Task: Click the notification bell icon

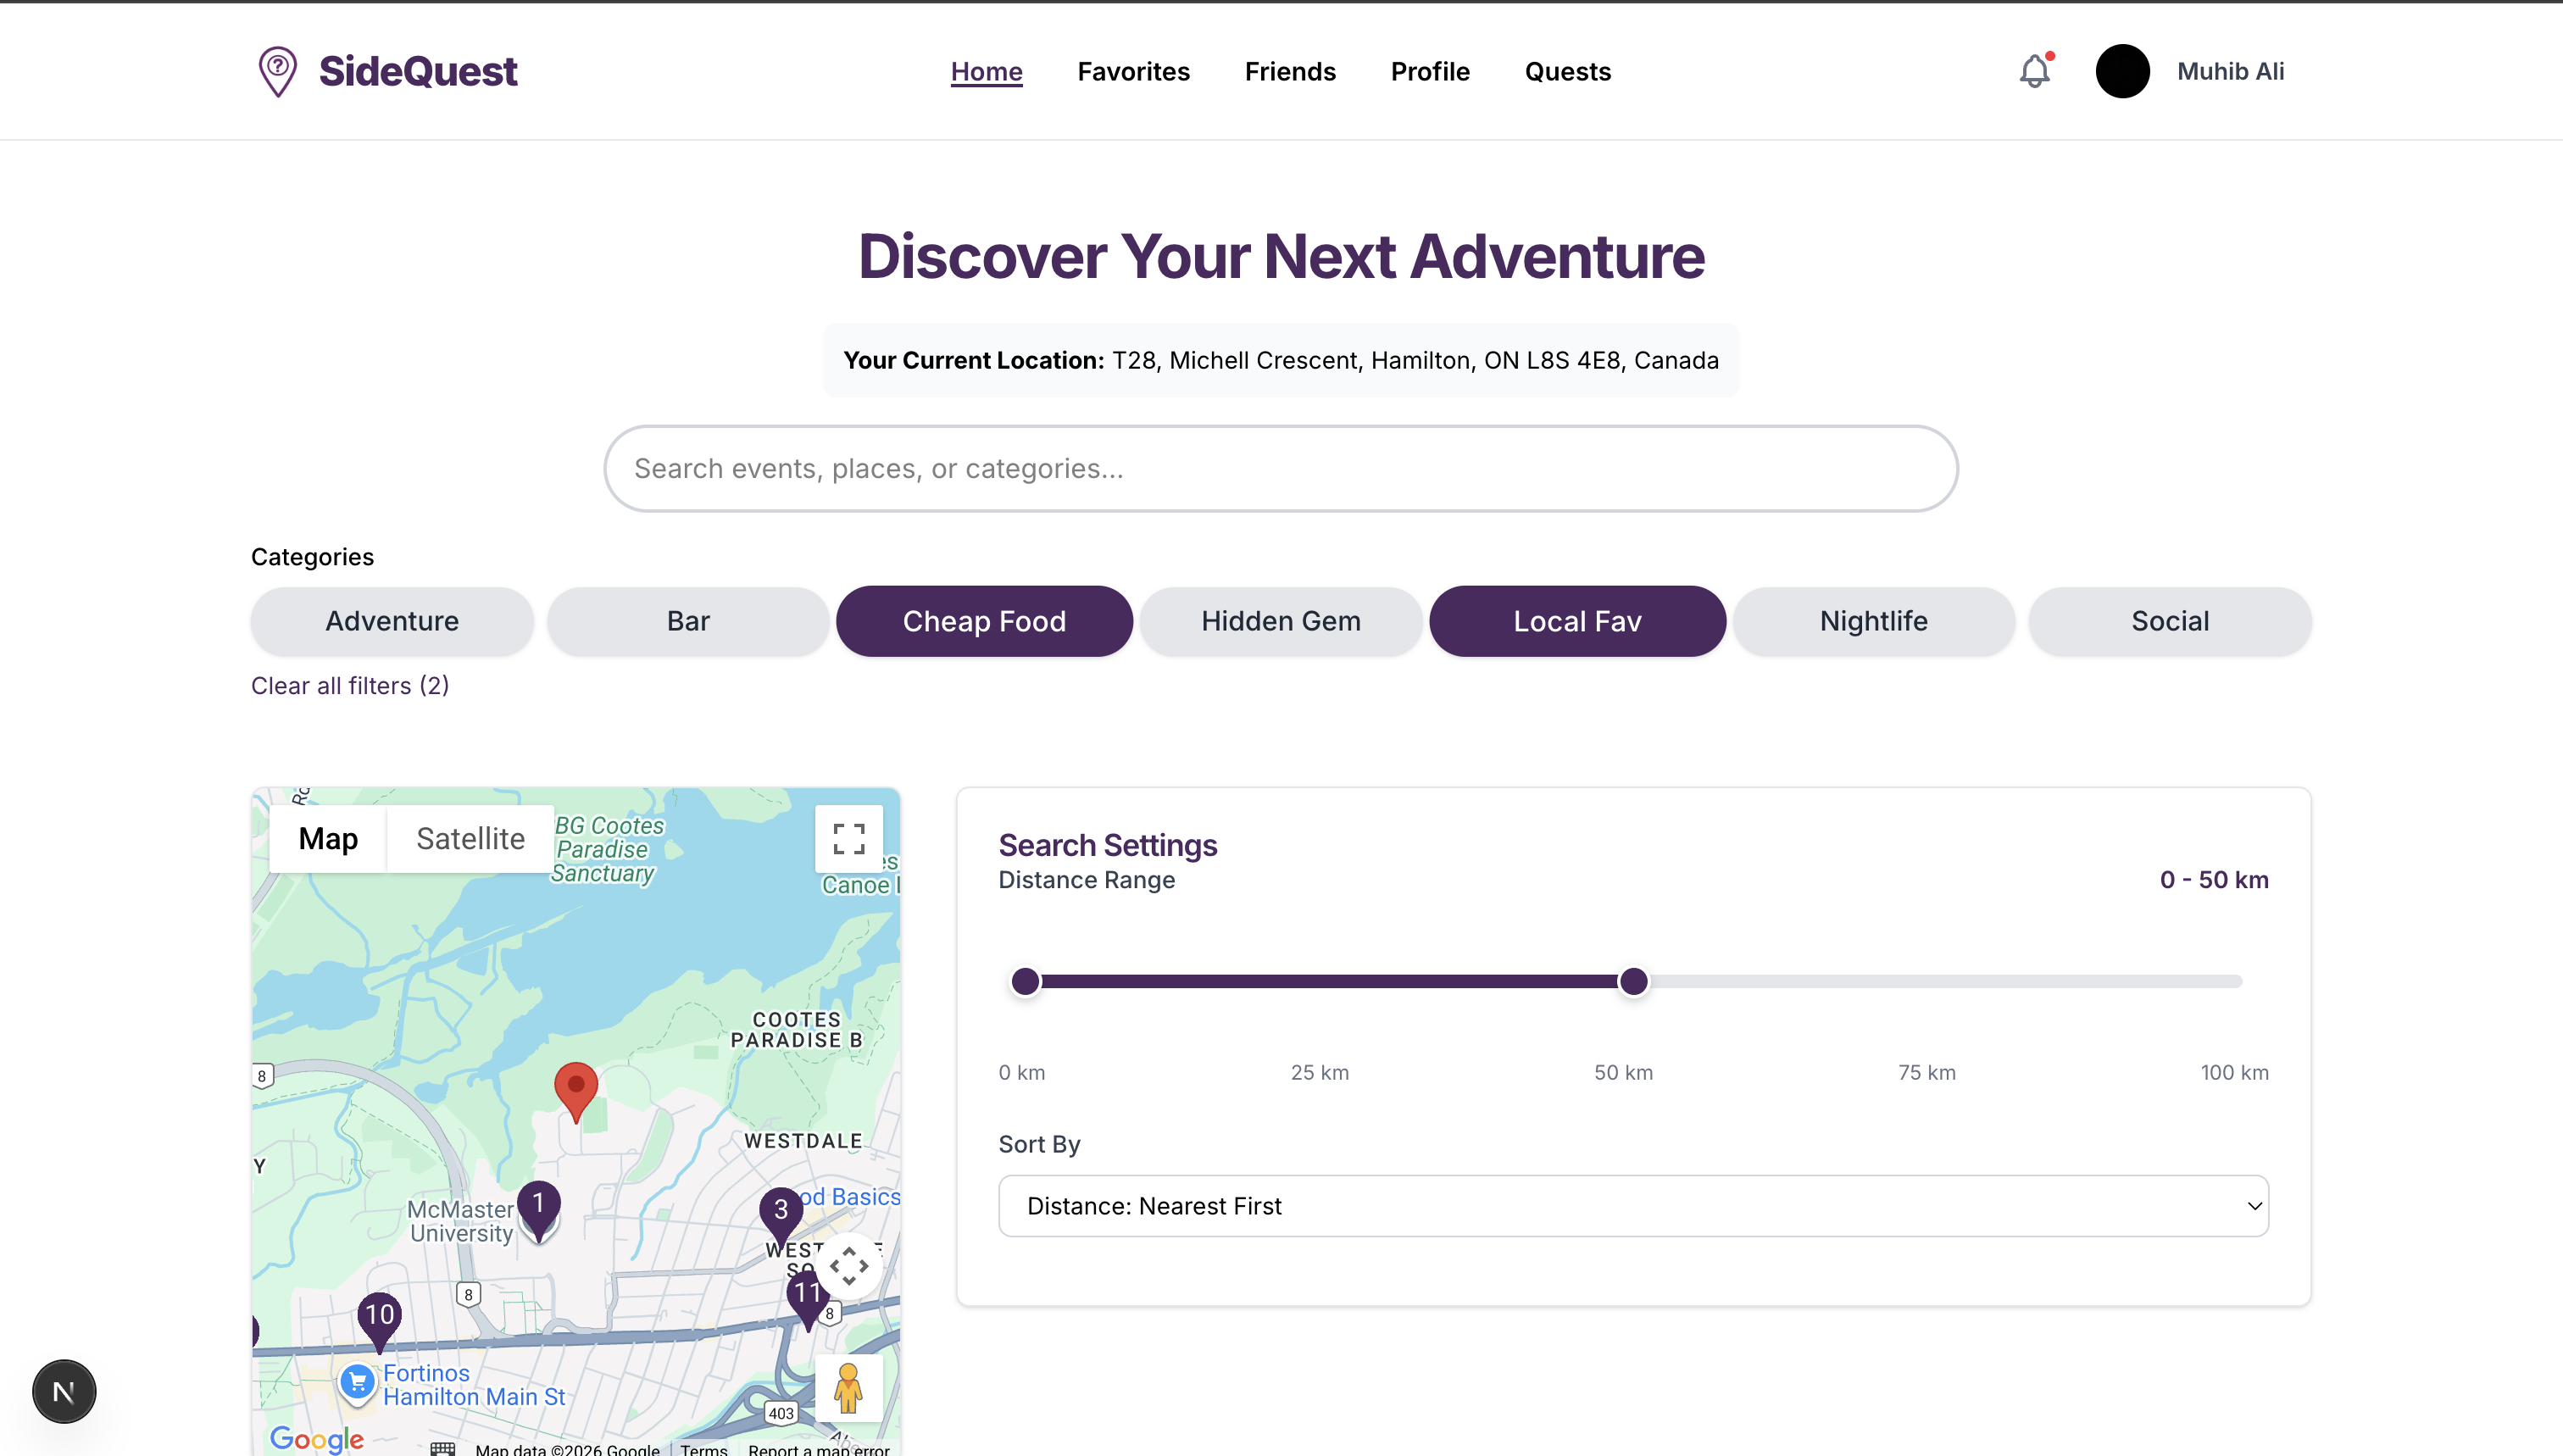Action: point(2034,72)
